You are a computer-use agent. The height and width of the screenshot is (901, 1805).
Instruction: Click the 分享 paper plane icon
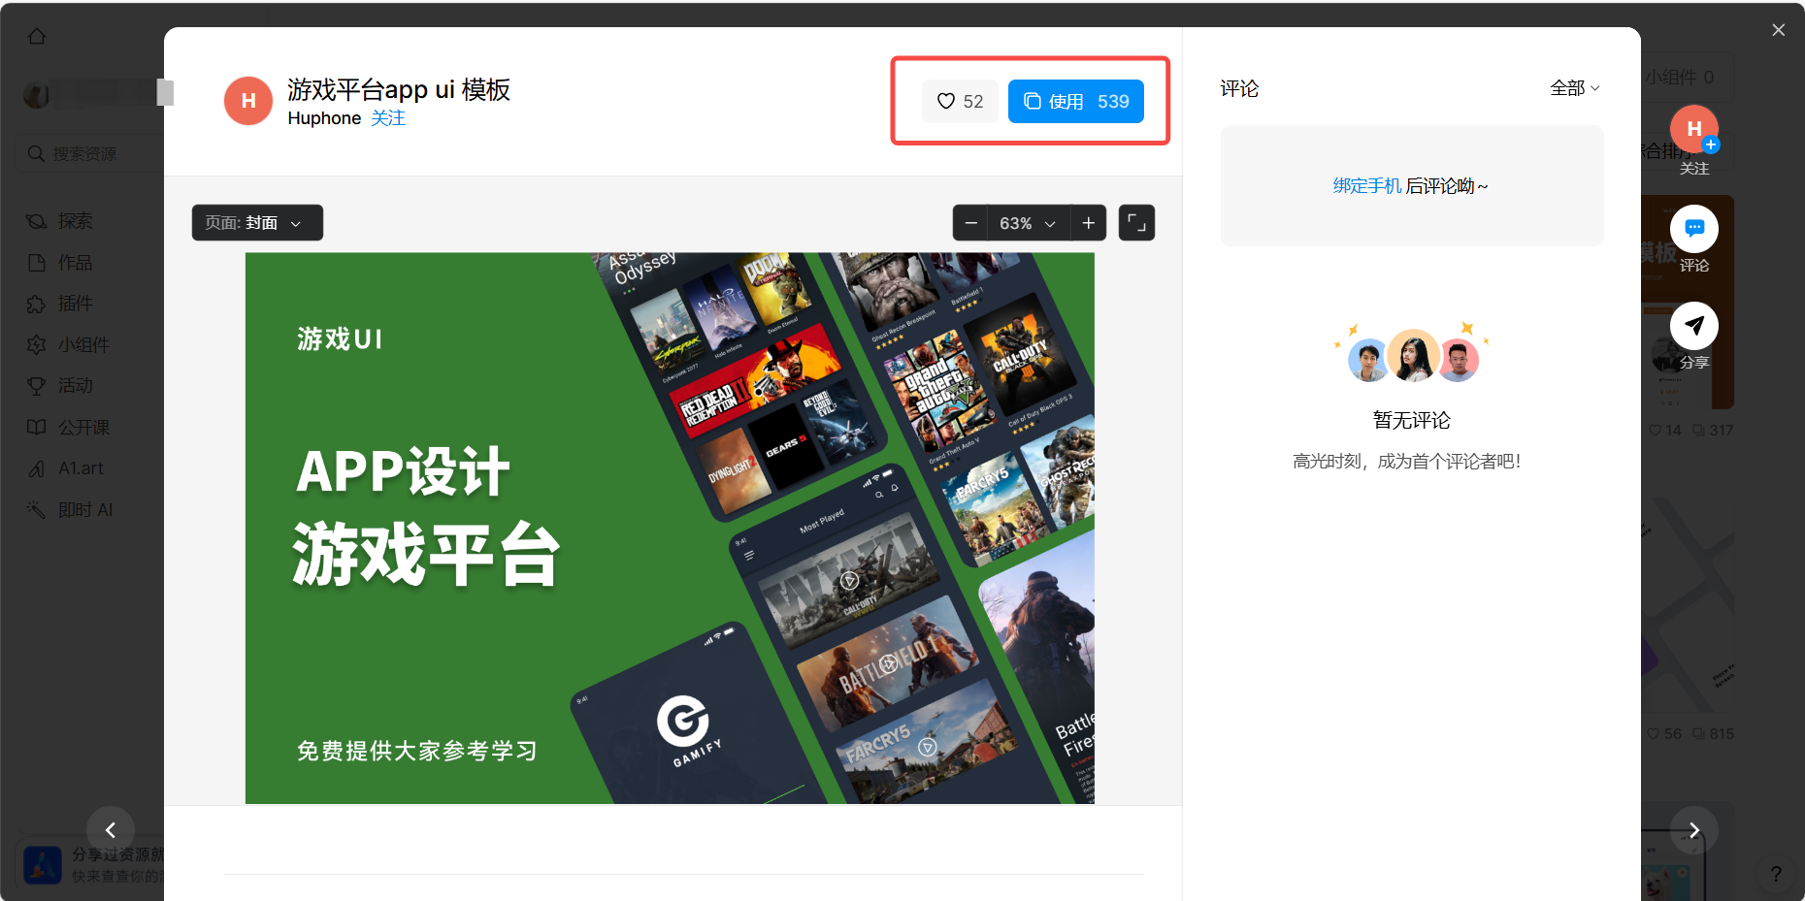tap(1693, 326)
